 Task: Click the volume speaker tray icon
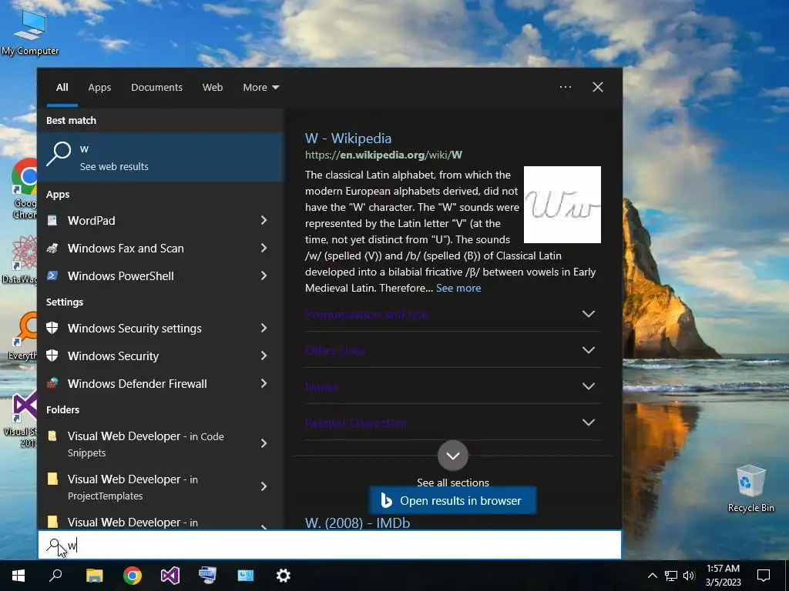pyautogui.click(x=689, y=576)
